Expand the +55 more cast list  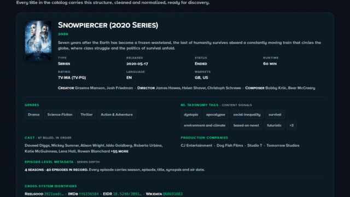(120, 151)
